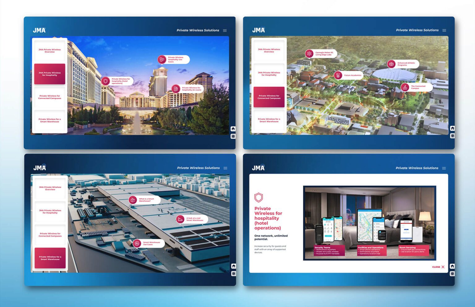Open the hamburger menu on the campus map screen
The width and height of the screenshot is (475, 307).
point(444,30)
